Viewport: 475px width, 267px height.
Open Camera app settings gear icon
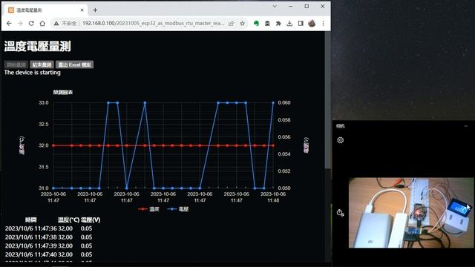[340, 140]
